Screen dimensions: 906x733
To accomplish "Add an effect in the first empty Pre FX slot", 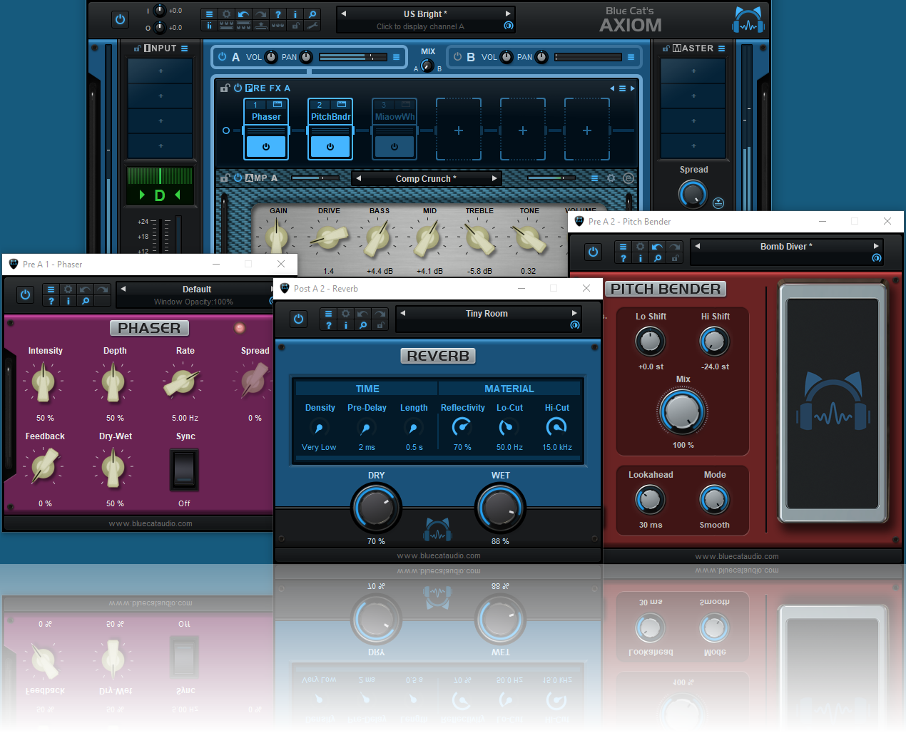I will tap(458, 130).
